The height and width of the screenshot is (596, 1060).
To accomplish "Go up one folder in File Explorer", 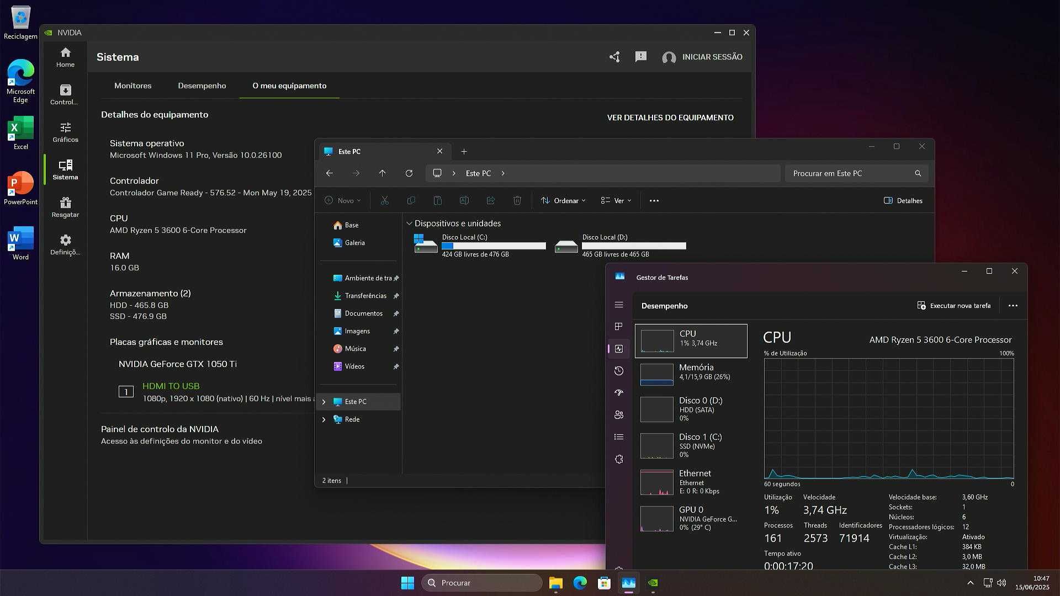I will click(x=383, y=173).
